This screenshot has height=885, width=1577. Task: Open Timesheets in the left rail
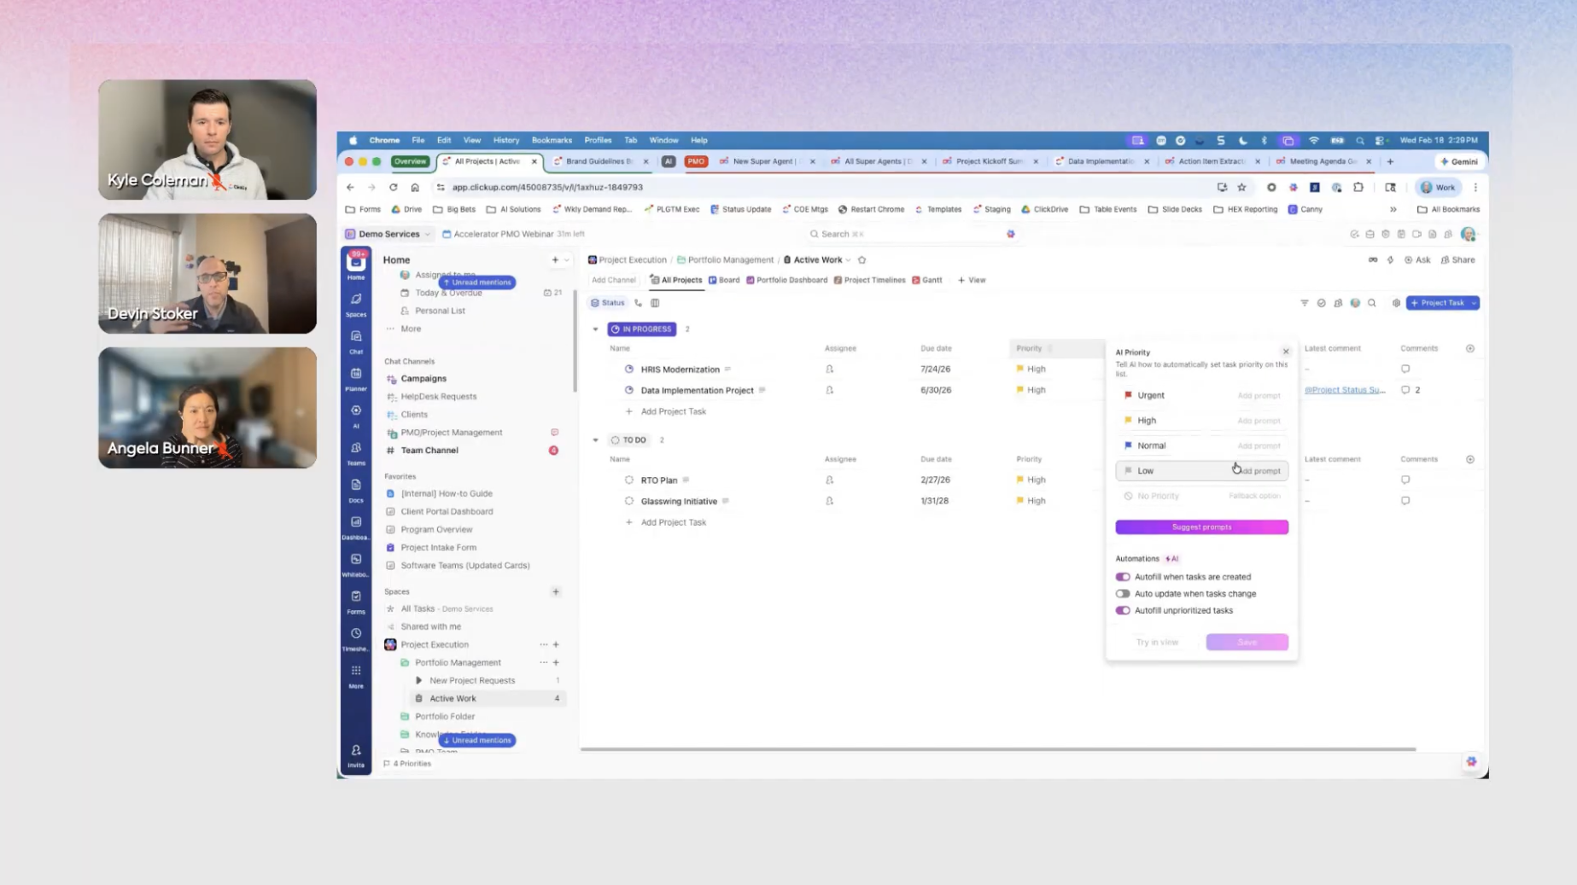(x=356, y=638)
